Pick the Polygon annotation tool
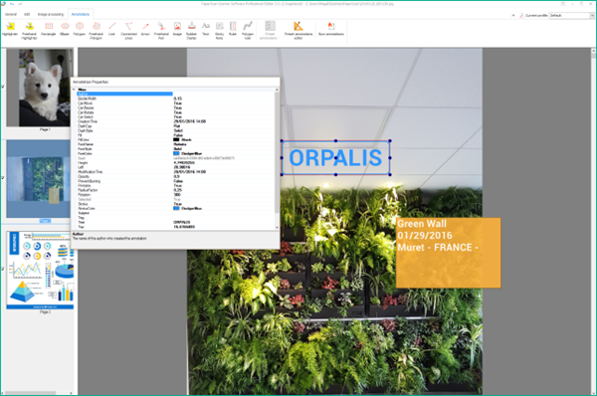Viewport: 597px width, 396px height. [80, 29]
